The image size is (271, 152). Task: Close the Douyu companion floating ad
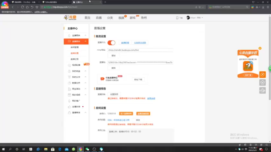[260, 48]
